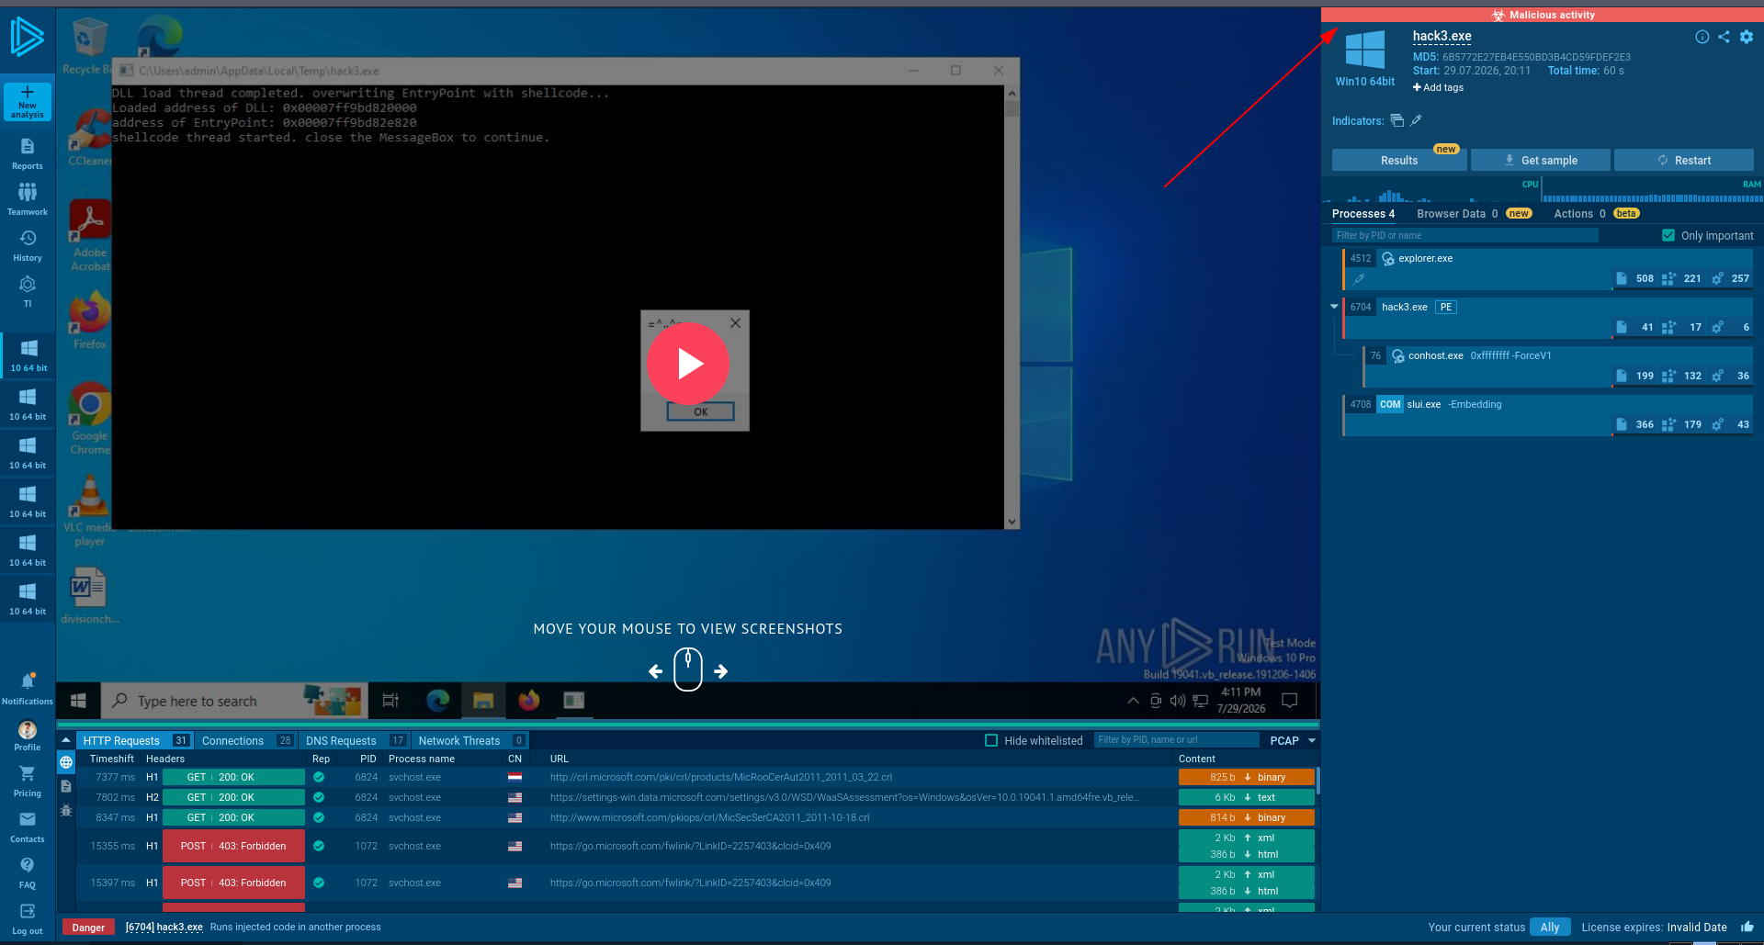This screenshot has height=945, width=1764.
Task: Click the first 10 64 bit task in sidebar
Action: coord(28,355)
